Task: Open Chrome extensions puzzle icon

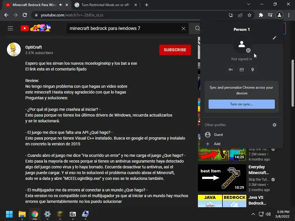Action: (261, 15)
